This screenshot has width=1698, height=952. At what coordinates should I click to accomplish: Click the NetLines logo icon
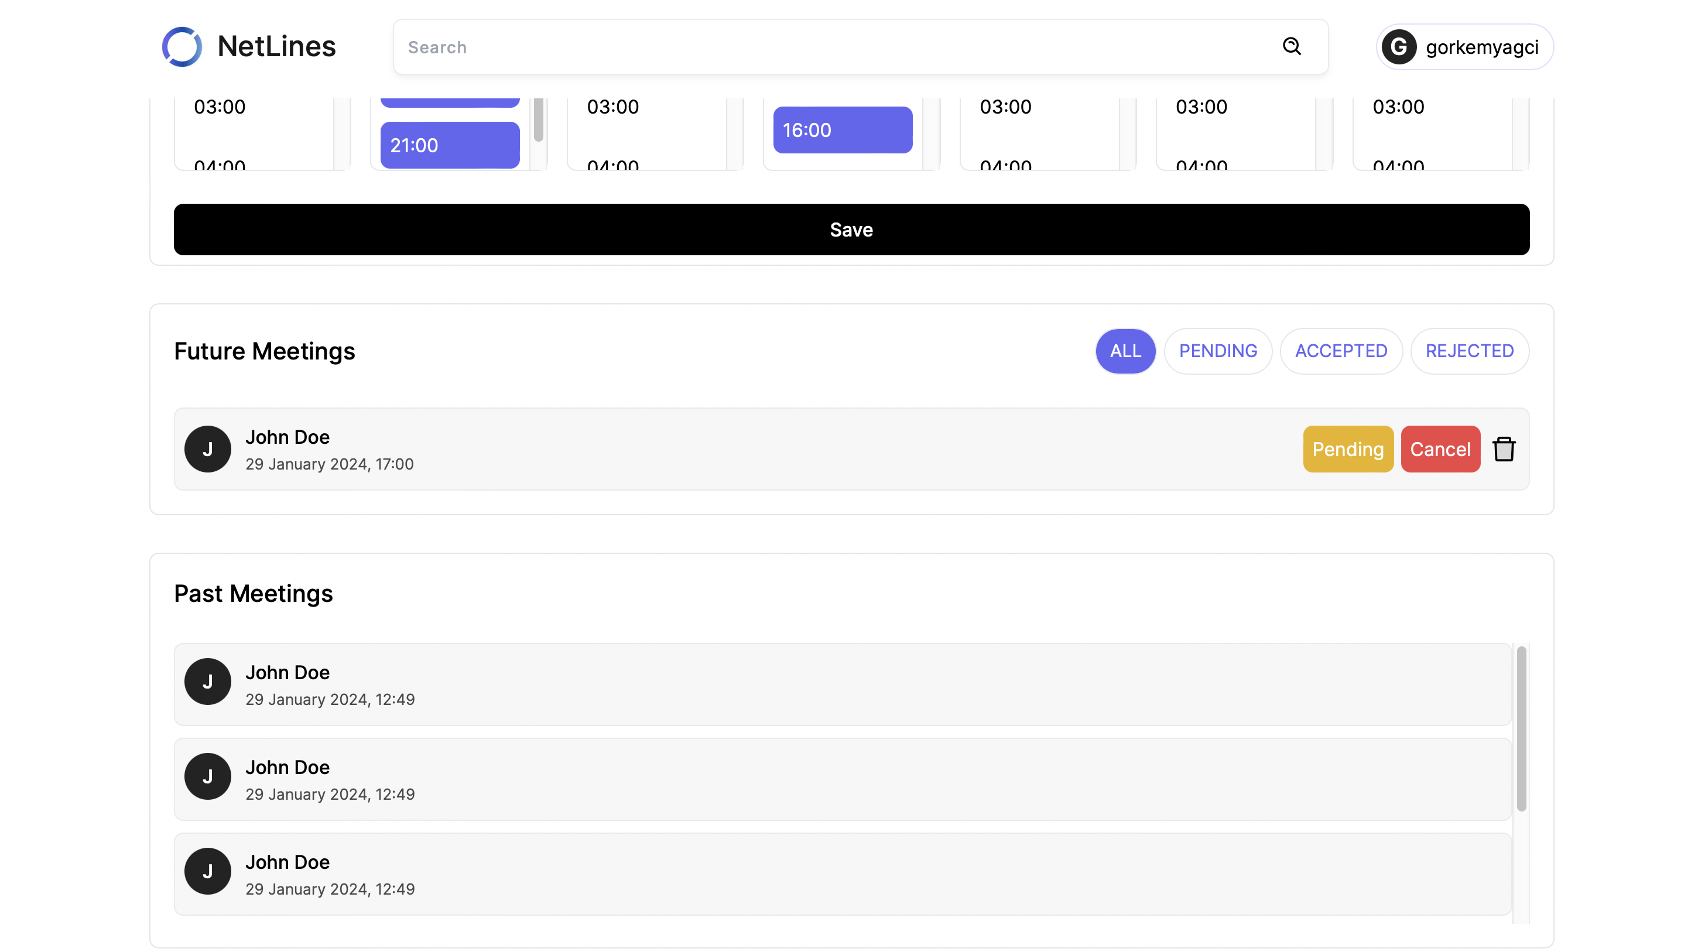(x=182, y=47)
